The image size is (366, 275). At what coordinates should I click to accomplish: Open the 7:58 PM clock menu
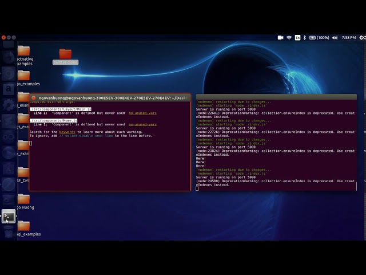click(x=349, y=38)
